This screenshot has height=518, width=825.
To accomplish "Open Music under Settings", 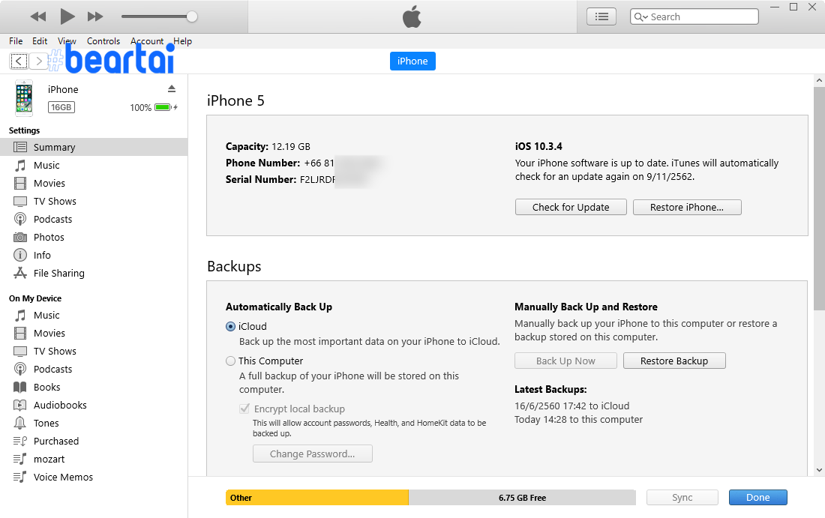I will tap(94, 165).
